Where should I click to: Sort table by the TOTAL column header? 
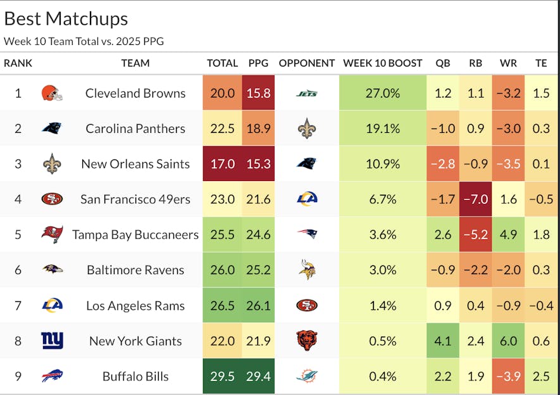click(x=222, y=63)
